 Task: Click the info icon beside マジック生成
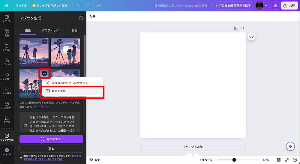[81, 18]
